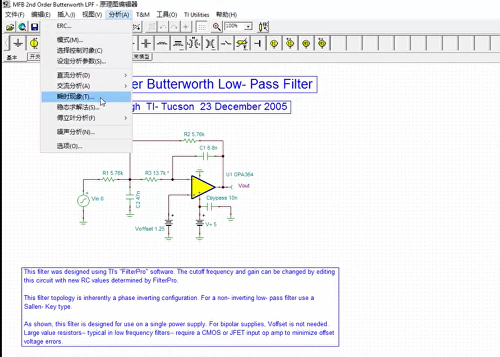Click the Switch component icon
This screenshot has width=500, height=357.
(x=226, y=43)
